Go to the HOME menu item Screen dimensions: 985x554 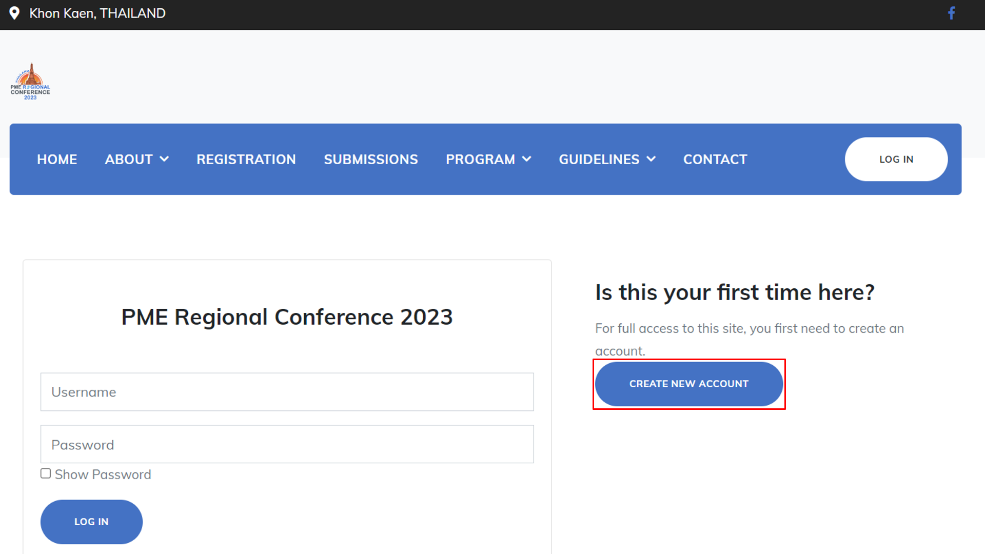(x=57, y=160)
